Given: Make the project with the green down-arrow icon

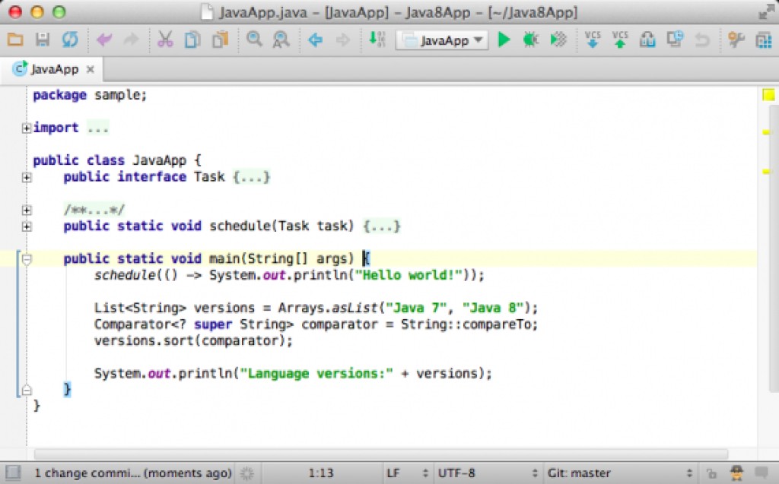Looking at the screenshot, I should [x=377, y=40].
